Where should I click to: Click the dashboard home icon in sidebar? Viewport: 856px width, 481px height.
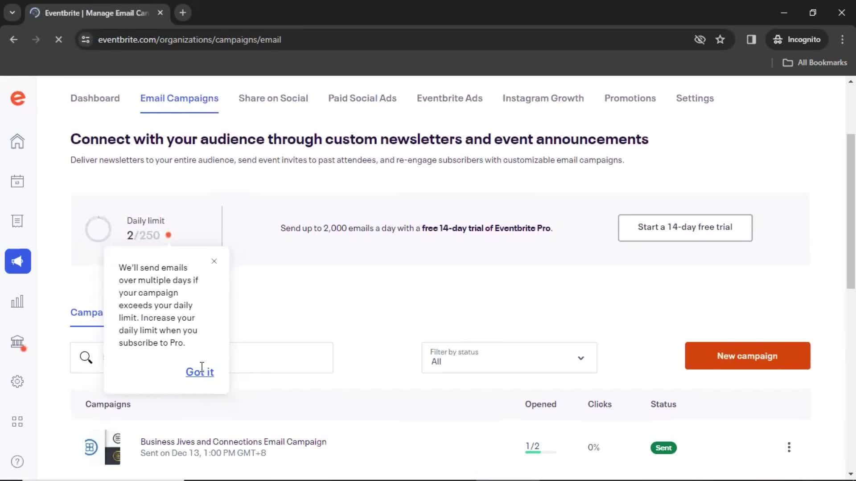(x=16, y=140)
